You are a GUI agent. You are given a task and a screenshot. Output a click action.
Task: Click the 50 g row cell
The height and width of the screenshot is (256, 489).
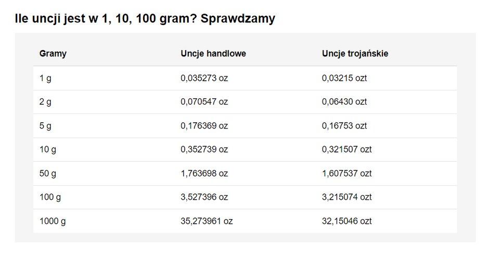[48, 173]
